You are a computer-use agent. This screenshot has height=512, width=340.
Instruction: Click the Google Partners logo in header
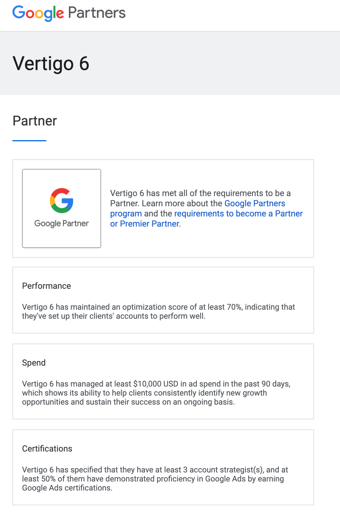tap(69, 13)
